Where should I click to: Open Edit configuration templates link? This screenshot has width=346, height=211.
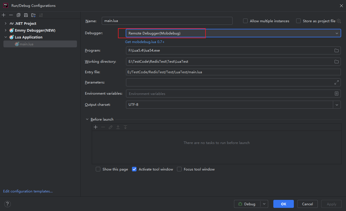[28, 191]
